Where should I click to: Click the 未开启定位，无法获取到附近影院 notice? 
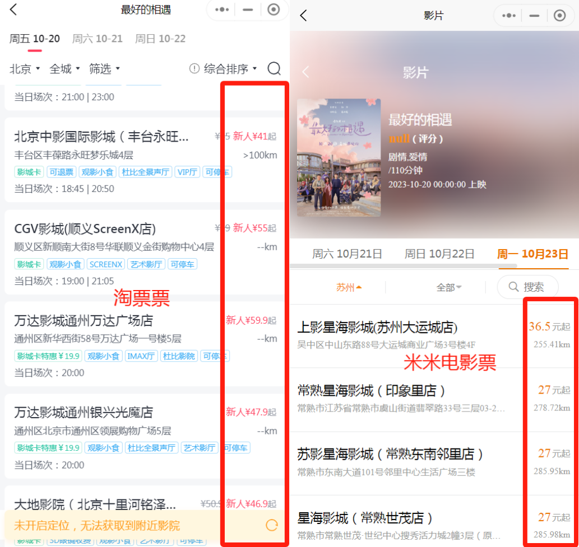(97, 525)
